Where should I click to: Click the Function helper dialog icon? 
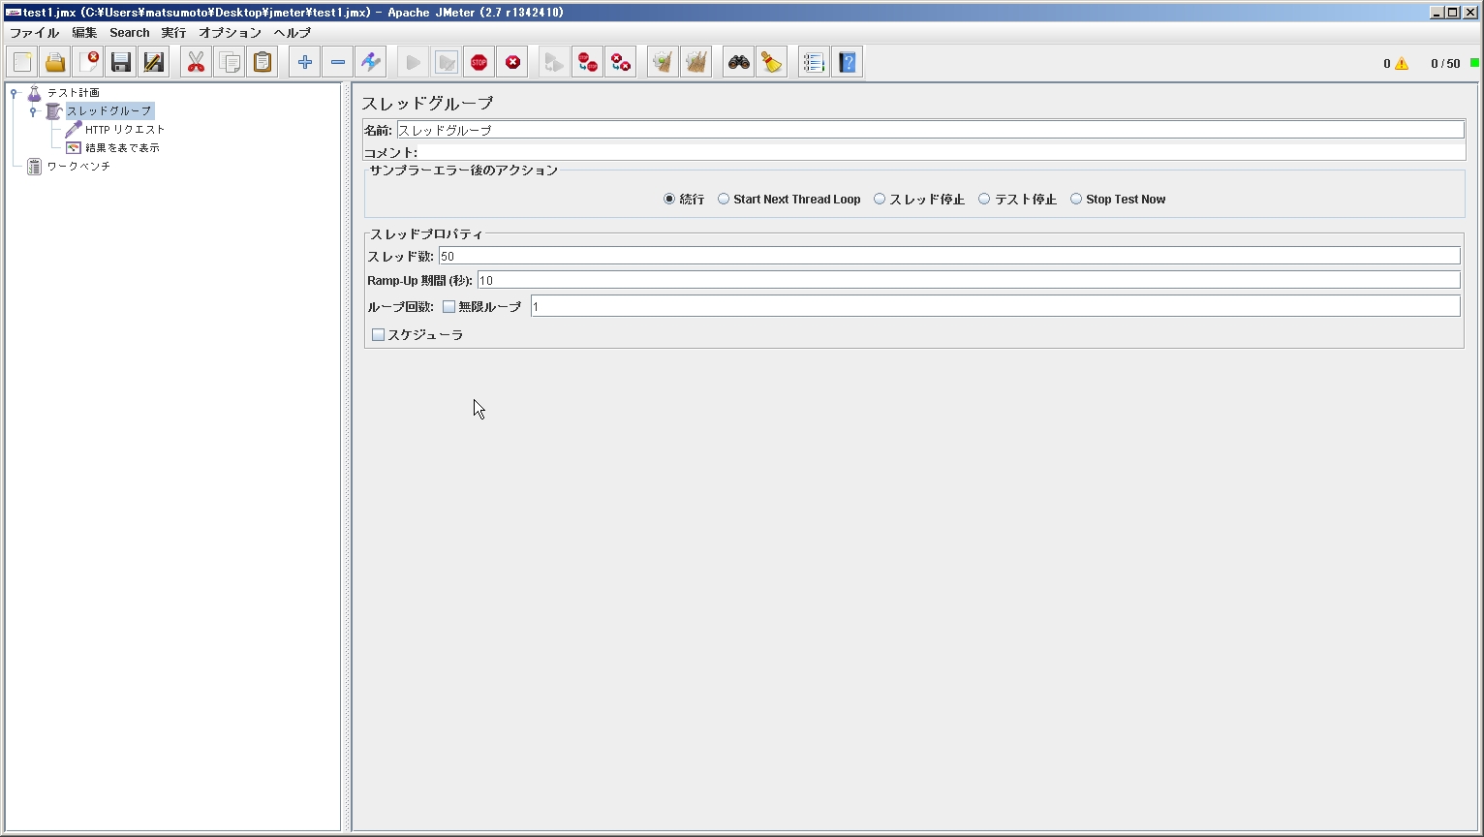point(815,62)
